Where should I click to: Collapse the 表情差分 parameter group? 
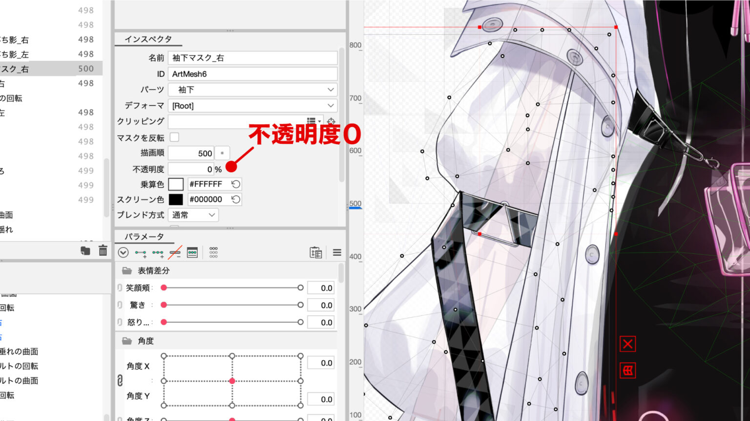(x=127, y=270)
